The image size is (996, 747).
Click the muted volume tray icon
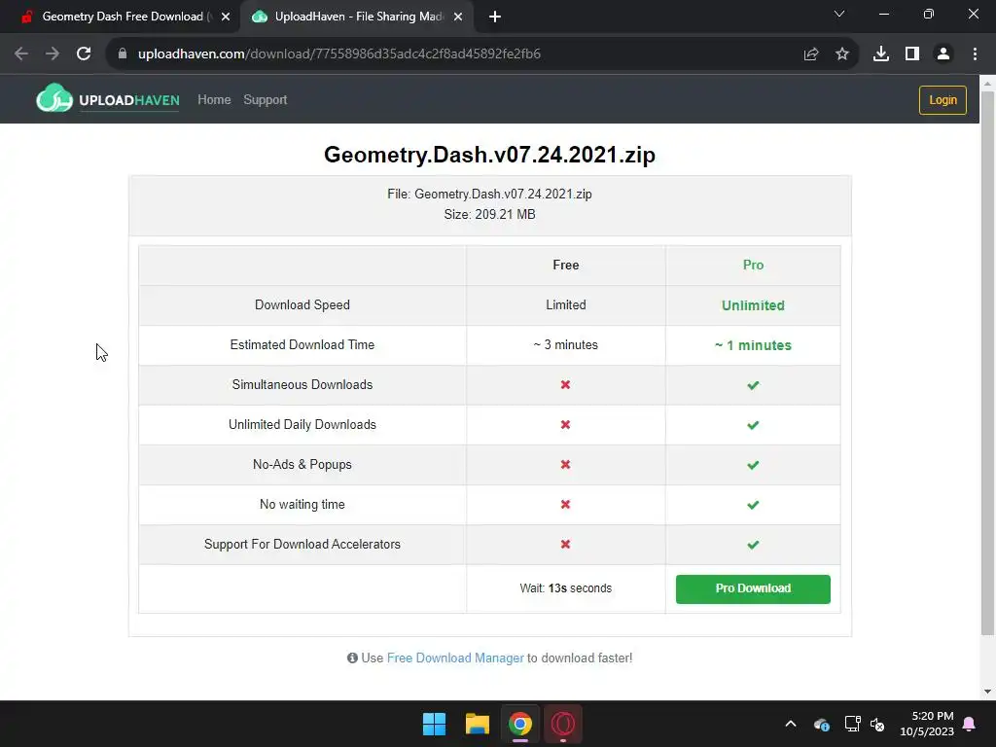tap(877, 724)
